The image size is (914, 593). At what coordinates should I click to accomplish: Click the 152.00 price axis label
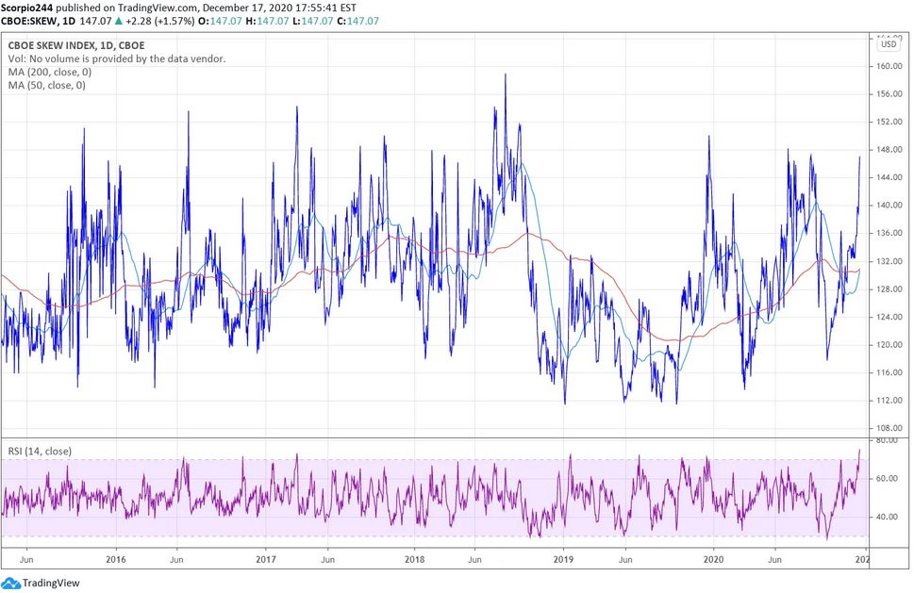coord(889,122)
